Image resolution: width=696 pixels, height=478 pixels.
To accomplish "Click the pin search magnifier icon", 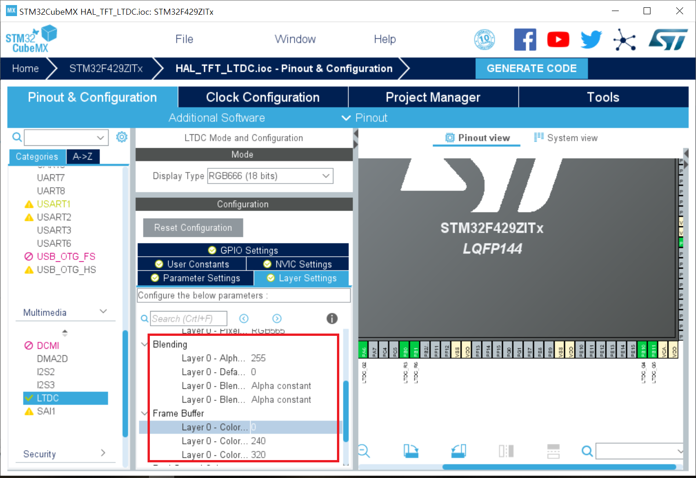I will click(587, 451).
